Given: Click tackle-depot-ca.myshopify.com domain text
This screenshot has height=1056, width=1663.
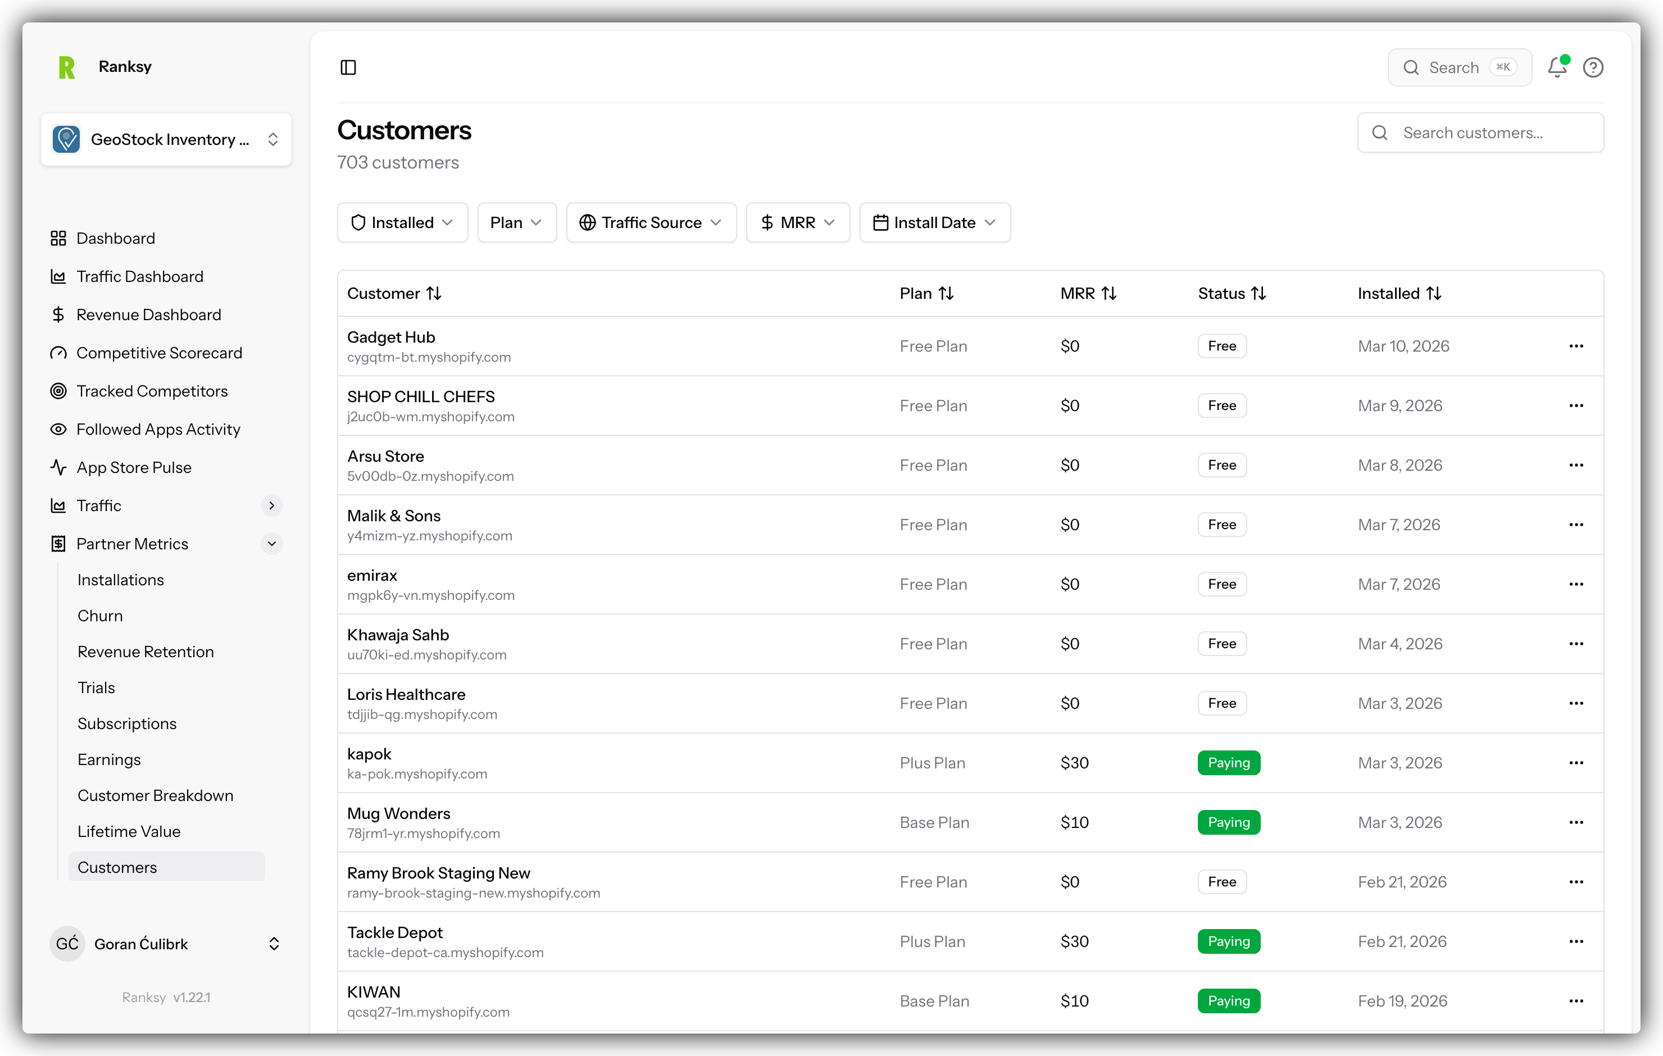Looking at the screenshot, I should [x=446, y=953].
